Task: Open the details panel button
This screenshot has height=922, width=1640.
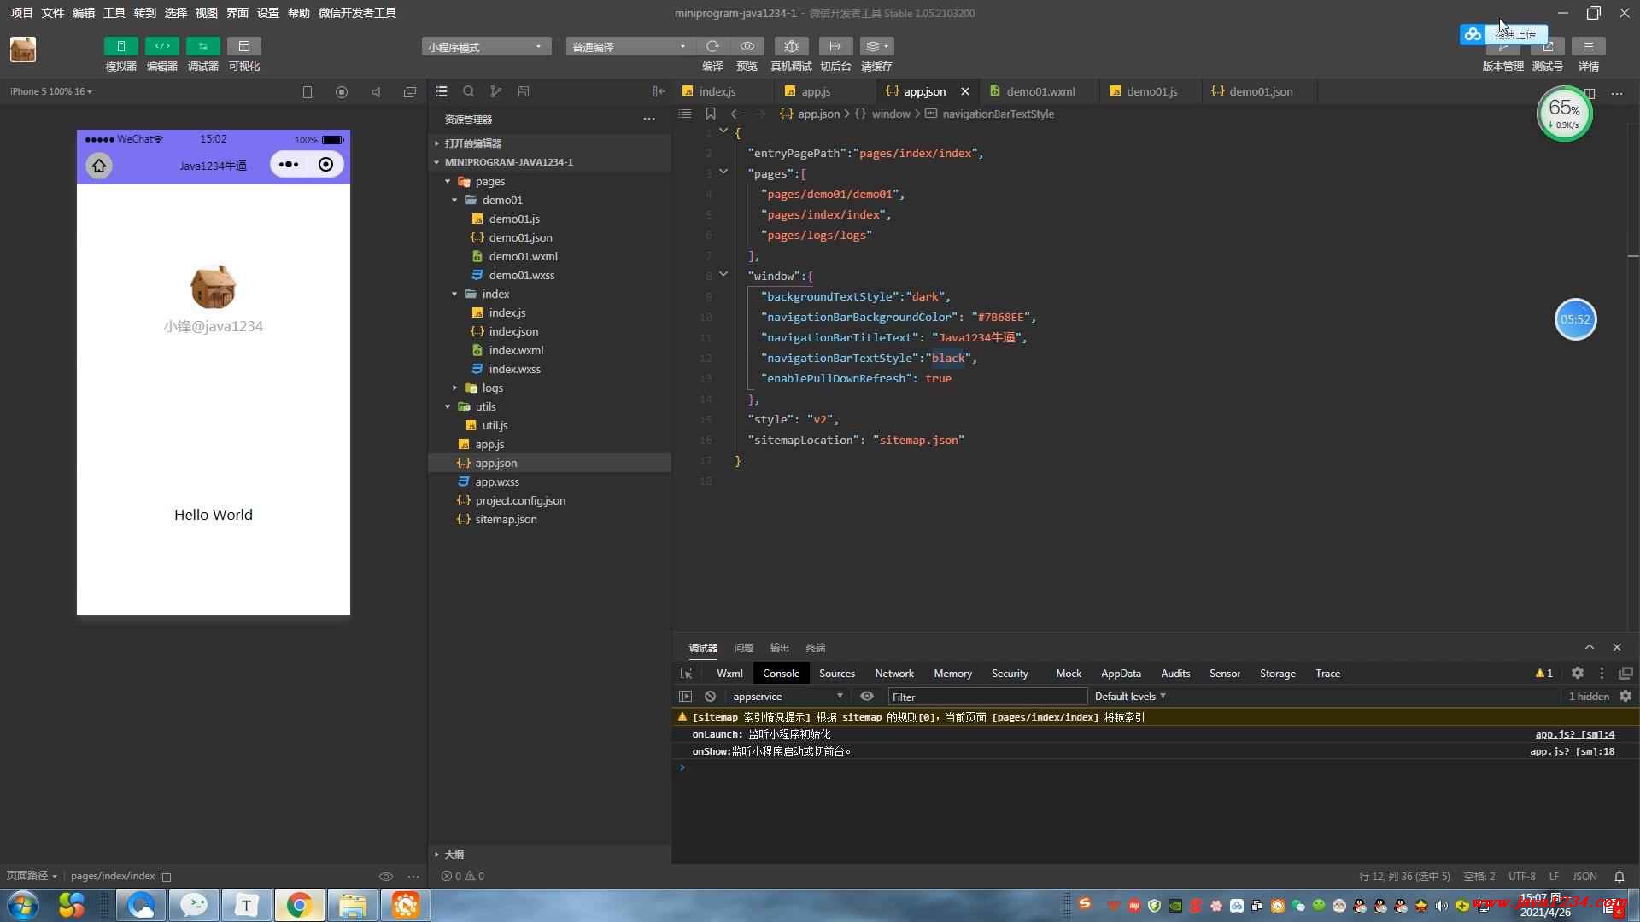Action: coord(1588,48)
